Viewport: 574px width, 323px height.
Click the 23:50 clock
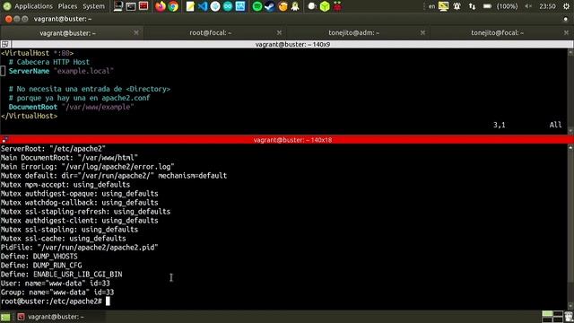[x=547, y=6]
